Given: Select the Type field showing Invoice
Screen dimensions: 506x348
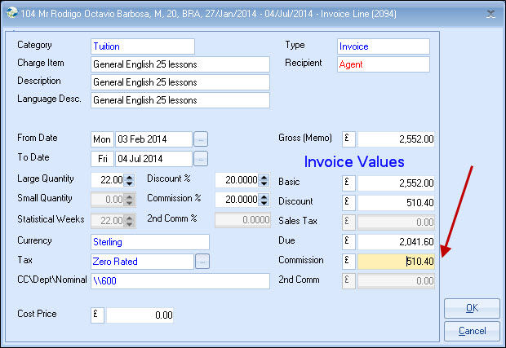Looking at the screenshot, I should 384,46.
